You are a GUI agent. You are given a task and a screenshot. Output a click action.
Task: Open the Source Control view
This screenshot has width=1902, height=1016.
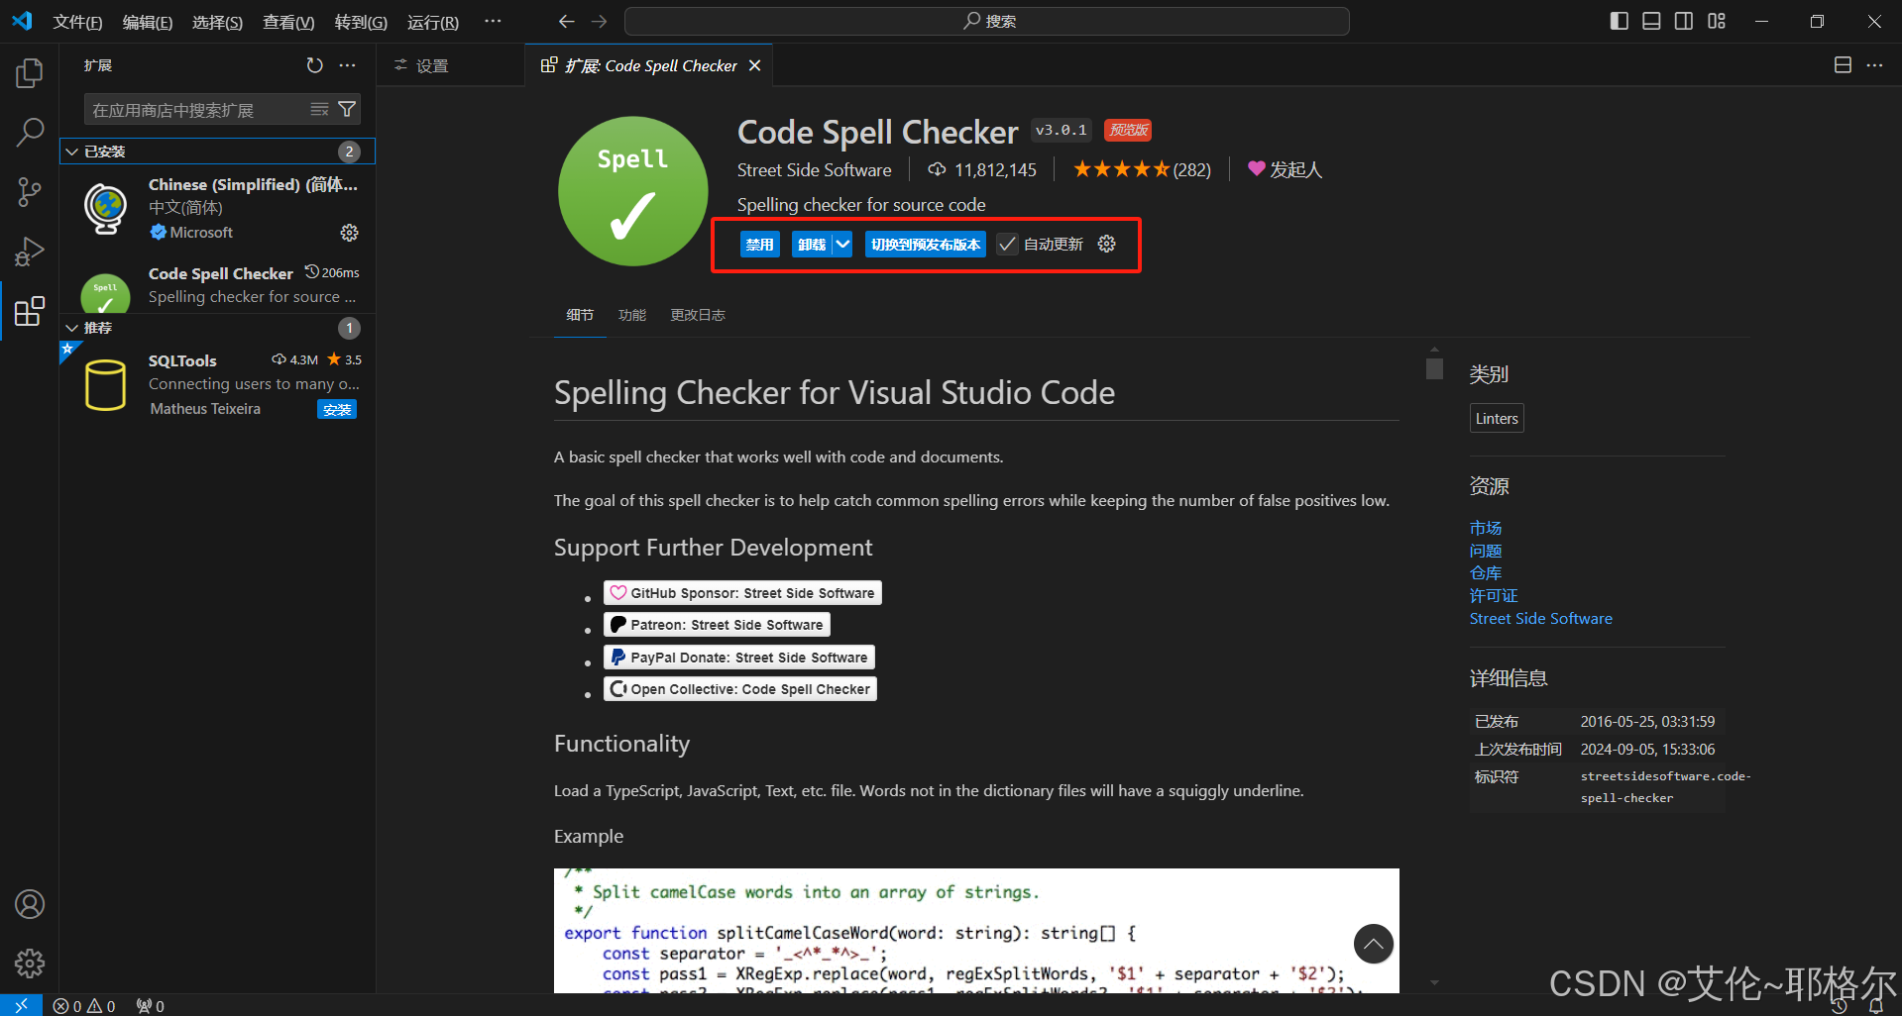[30, 191]
